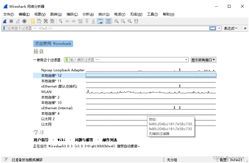
Task: Open the 统计(S) menu
Action: [x=104, y=15]
